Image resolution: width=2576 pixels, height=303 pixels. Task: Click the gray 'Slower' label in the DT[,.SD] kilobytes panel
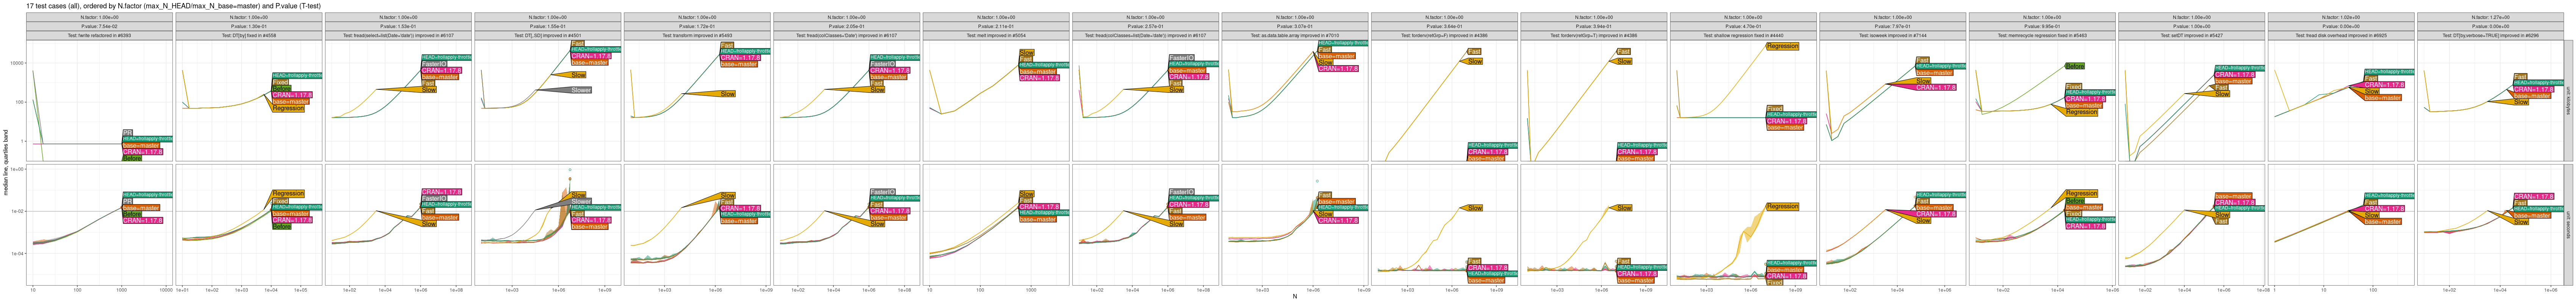pyautogui.click(x=580, y=90)
